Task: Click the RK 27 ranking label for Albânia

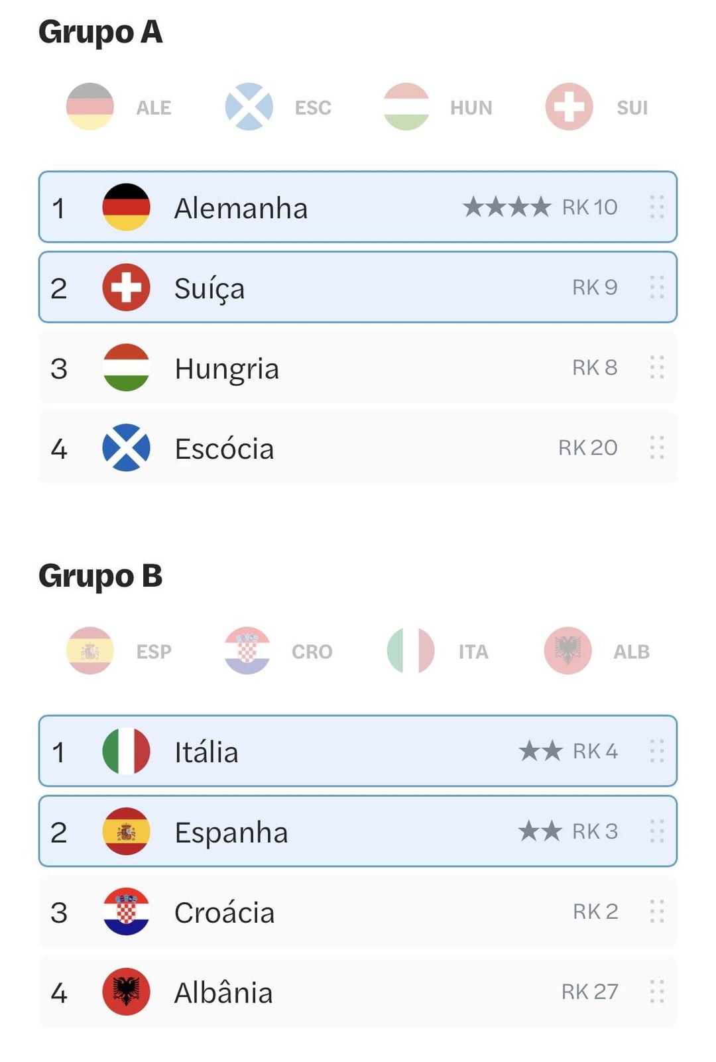Action: tap(590, 992)
